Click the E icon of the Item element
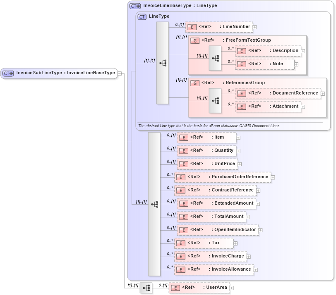This screenshot has width=336, height=295. (x=184, y=137)
